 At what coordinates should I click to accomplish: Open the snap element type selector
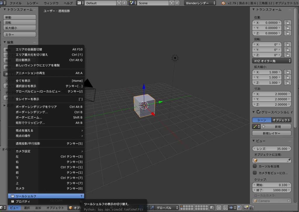232,208
